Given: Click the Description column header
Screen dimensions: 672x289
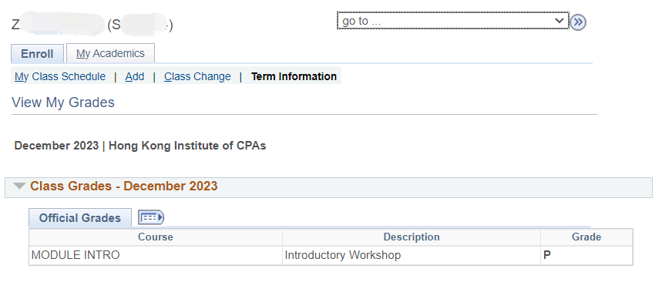Looking at the screenshot, I should point(412,237).
